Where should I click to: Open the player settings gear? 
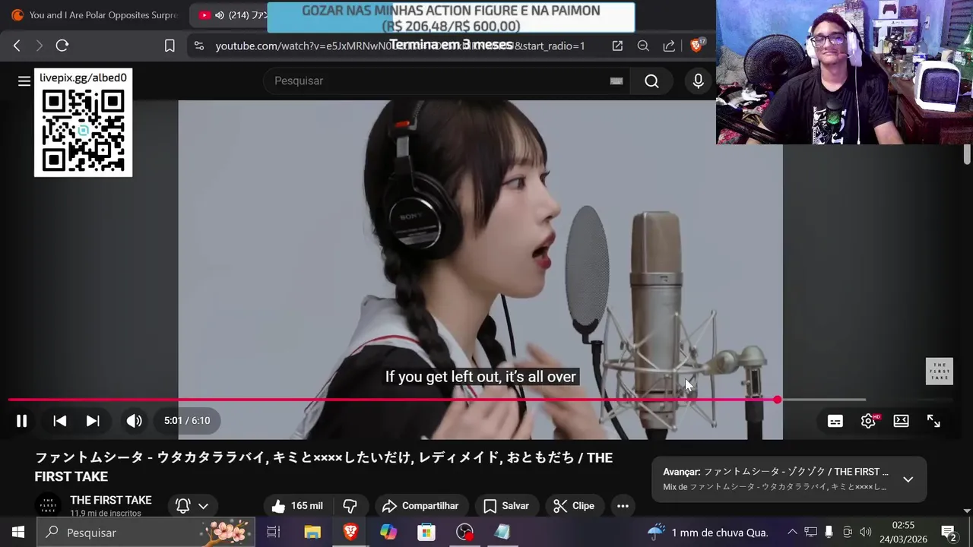(868, 421)
